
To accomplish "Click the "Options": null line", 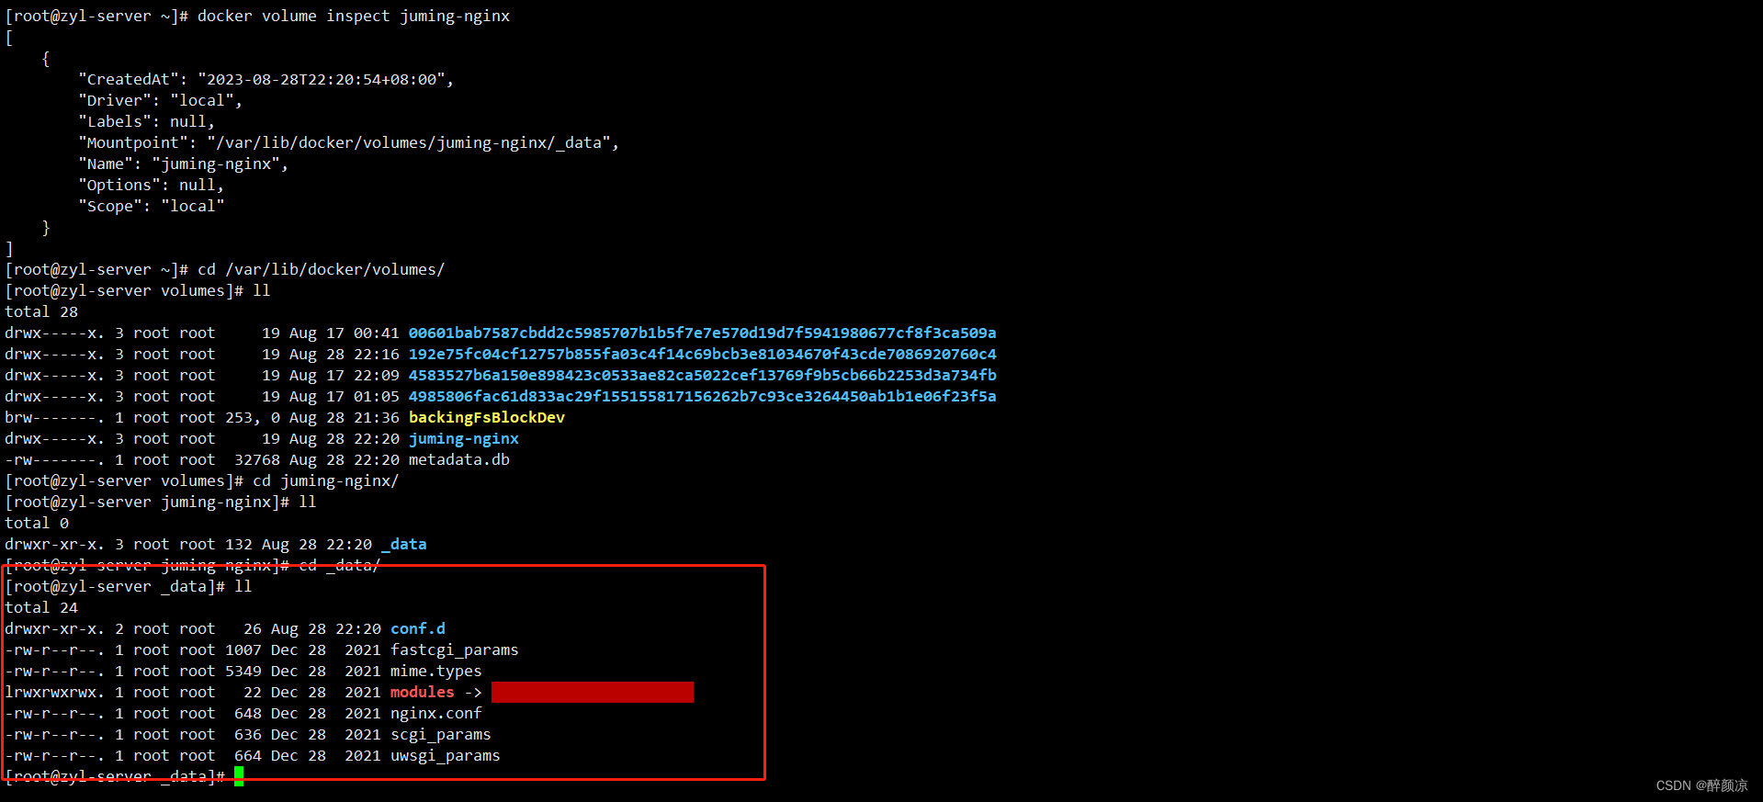I will pos(151,185).
